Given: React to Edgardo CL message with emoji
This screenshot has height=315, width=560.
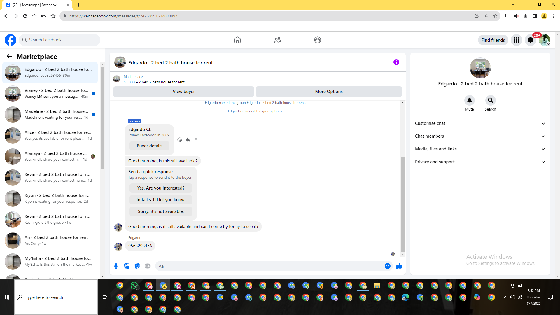Looking at the screenshot, I should 180,140.
